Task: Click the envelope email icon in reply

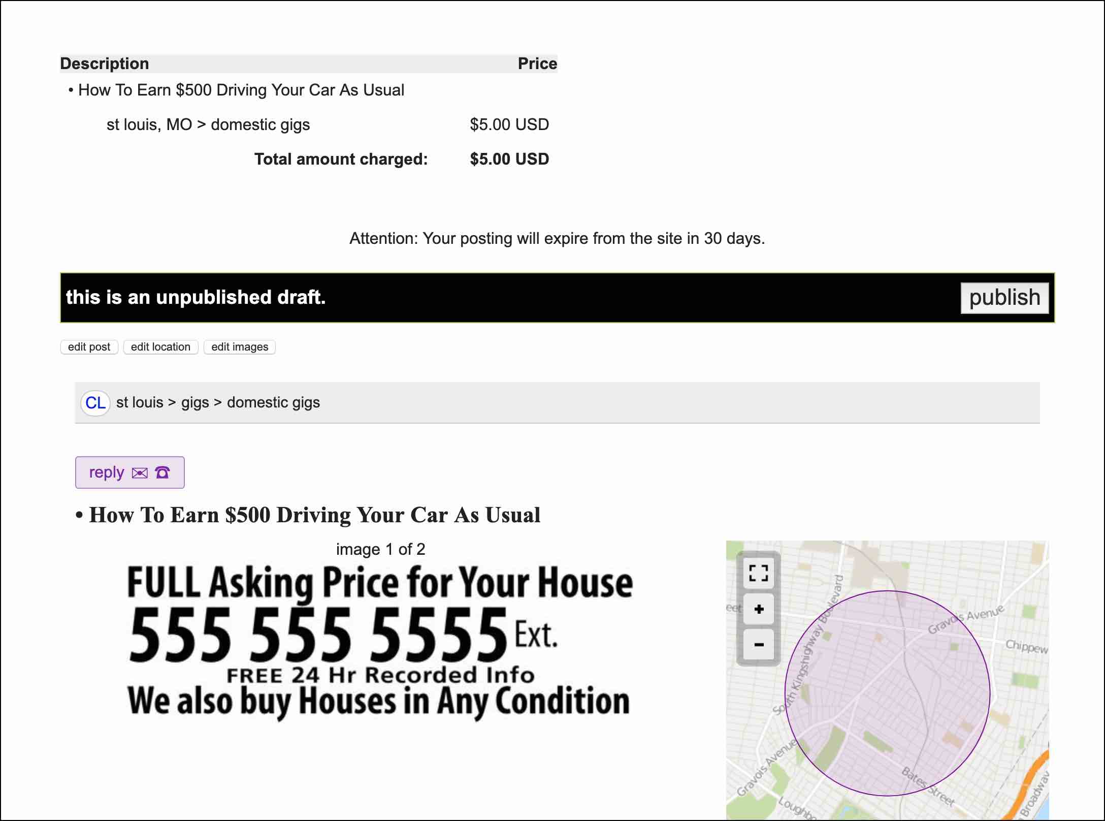Action: (x=140, y=473)
